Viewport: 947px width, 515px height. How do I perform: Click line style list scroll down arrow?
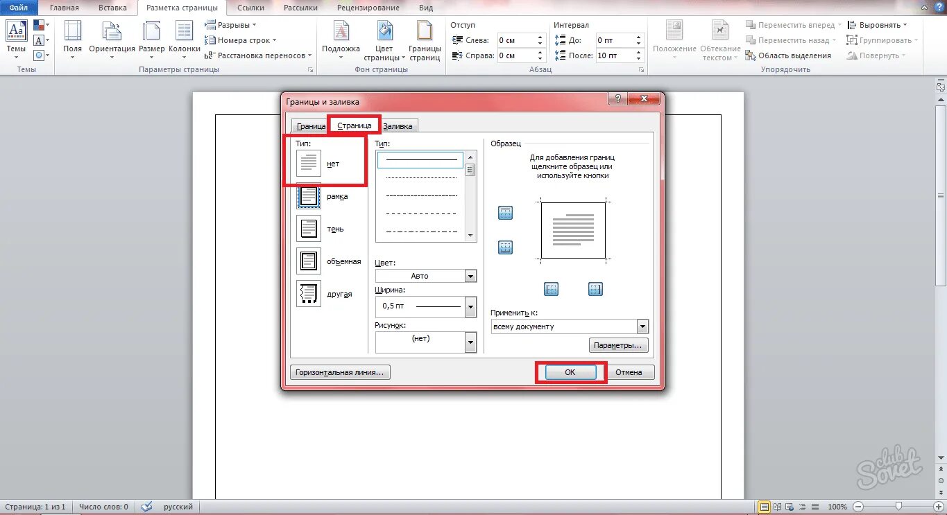(x=470, y=236)
